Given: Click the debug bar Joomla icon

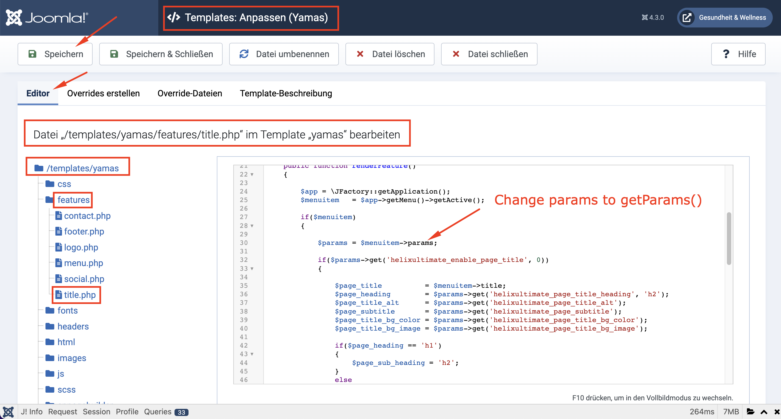Looking at the screenshot, I should 8,412.
